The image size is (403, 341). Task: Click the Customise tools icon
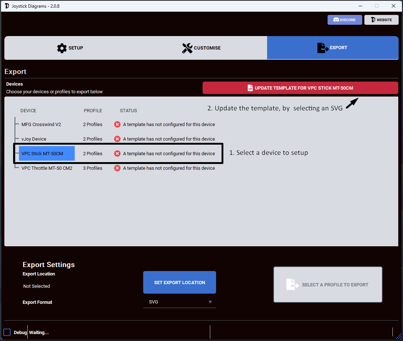(x=187, y=48)
